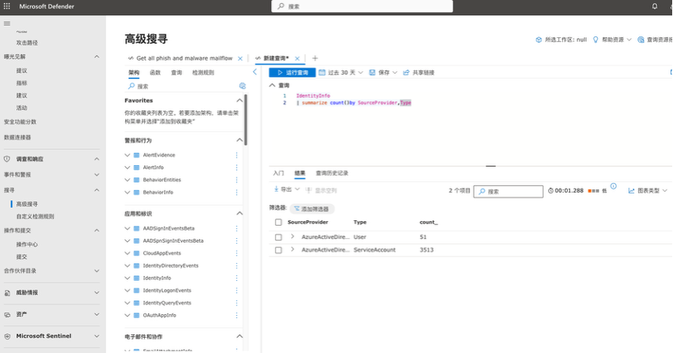
Task: Switch to the 入门 tab
Action: click(x=278, y=173)
